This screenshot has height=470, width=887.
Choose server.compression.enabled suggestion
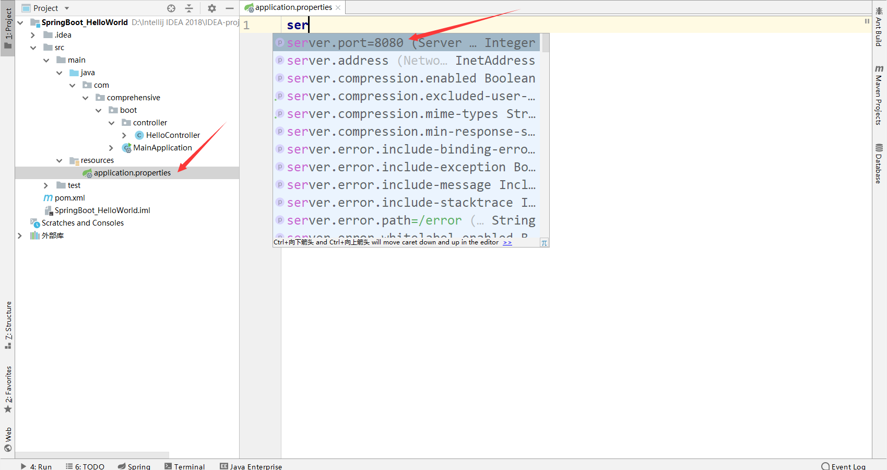[x=406, y=78]
